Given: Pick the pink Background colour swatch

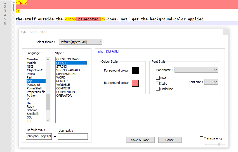Looking at the screenshot, I should [135, 83].
